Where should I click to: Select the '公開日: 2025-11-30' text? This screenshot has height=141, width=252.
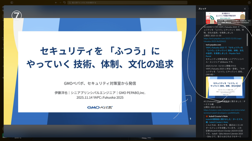click(212, 36)
